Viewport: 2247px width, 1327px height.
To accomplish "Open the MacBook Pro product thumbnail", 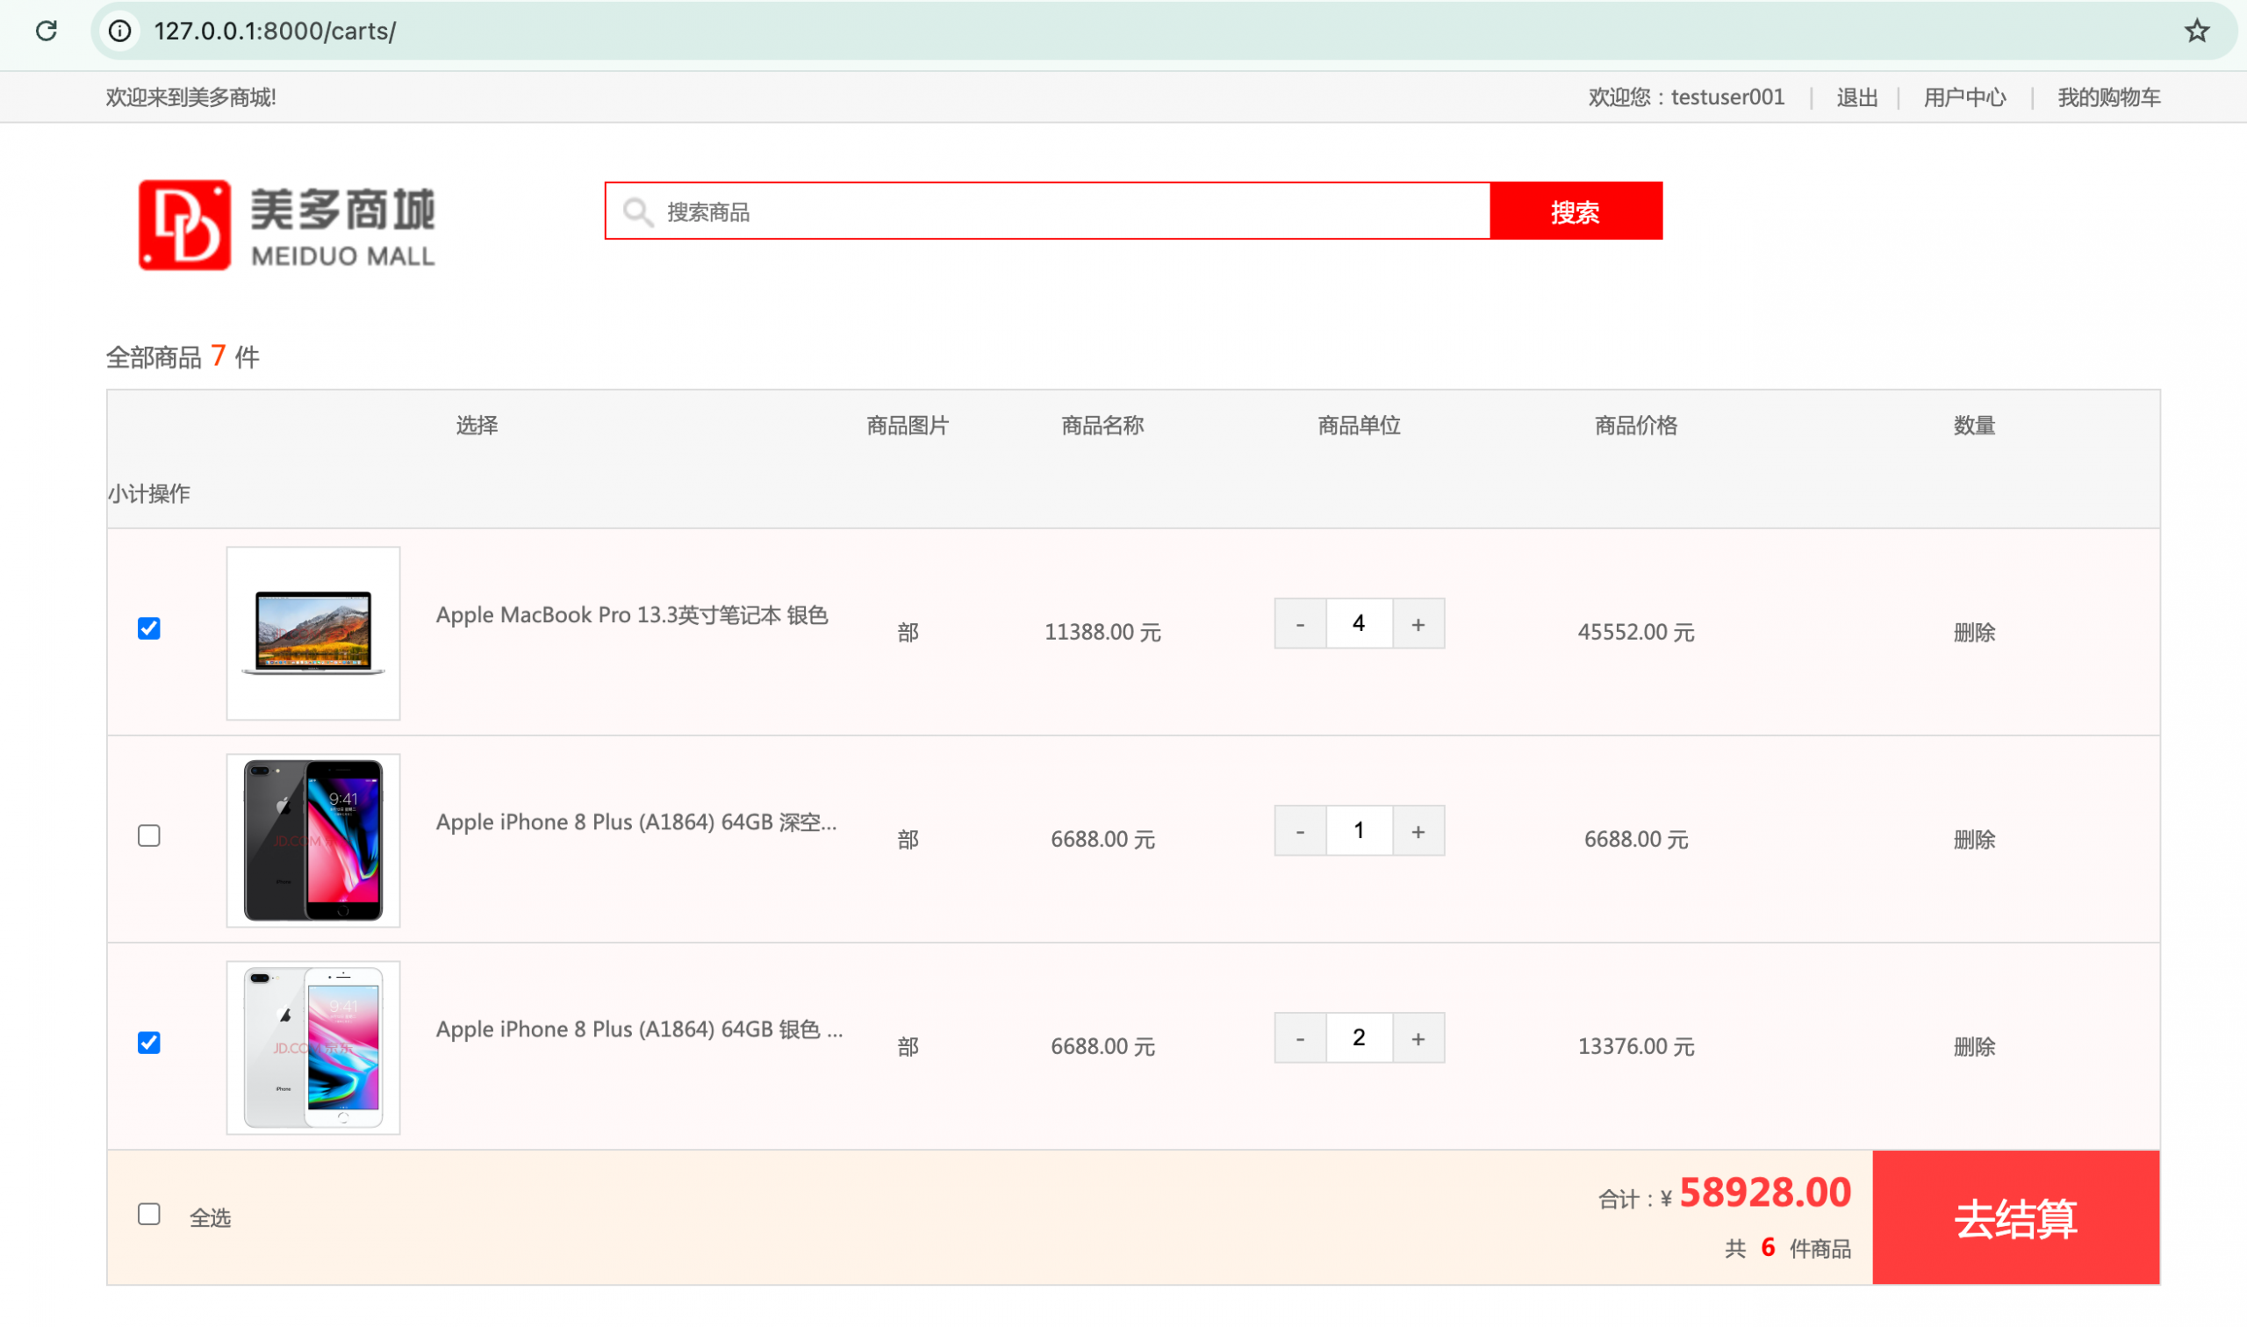I will (x=313, y=633).
